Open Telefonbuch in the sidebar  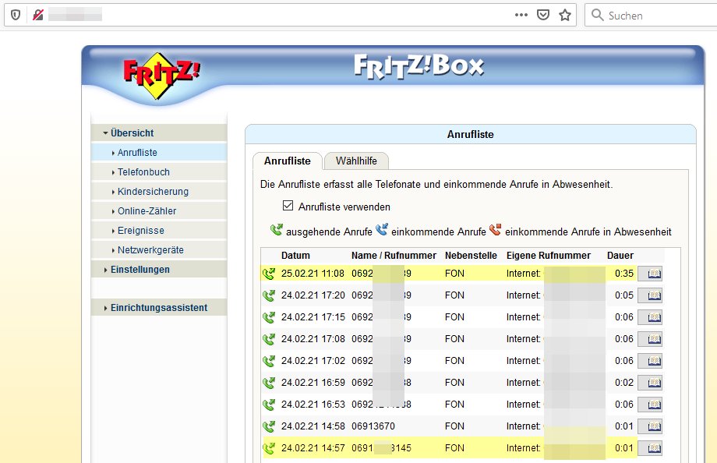coord(143,172)
